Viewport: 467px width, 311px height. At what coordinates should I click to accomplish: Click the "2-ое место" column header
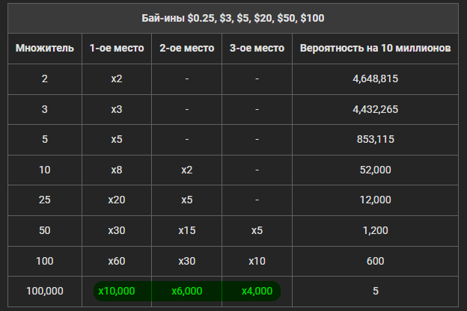coord(187,49)
